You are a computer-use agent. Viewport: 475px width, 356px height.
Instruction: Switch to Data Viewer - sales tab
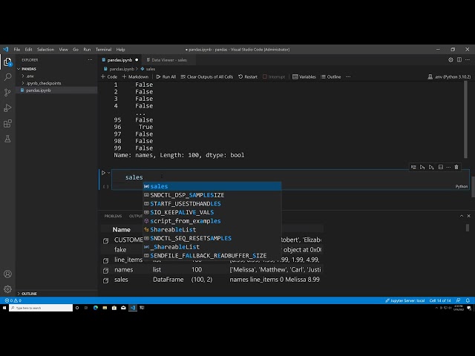tap(167, 60)
